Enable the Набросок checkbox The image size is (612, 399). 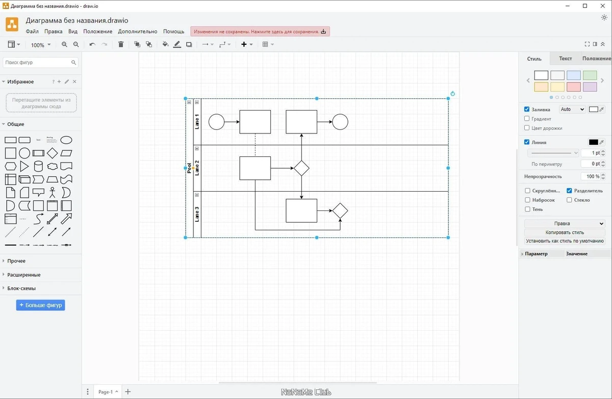(x=527, y=200)
